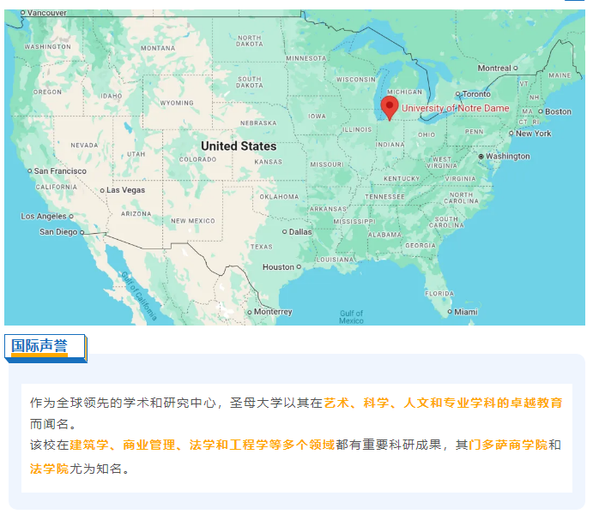593x514 pixels.
Task: Click the orange 门多萨商学院 text
Action: pyautogui.click(x=508, y=445)
